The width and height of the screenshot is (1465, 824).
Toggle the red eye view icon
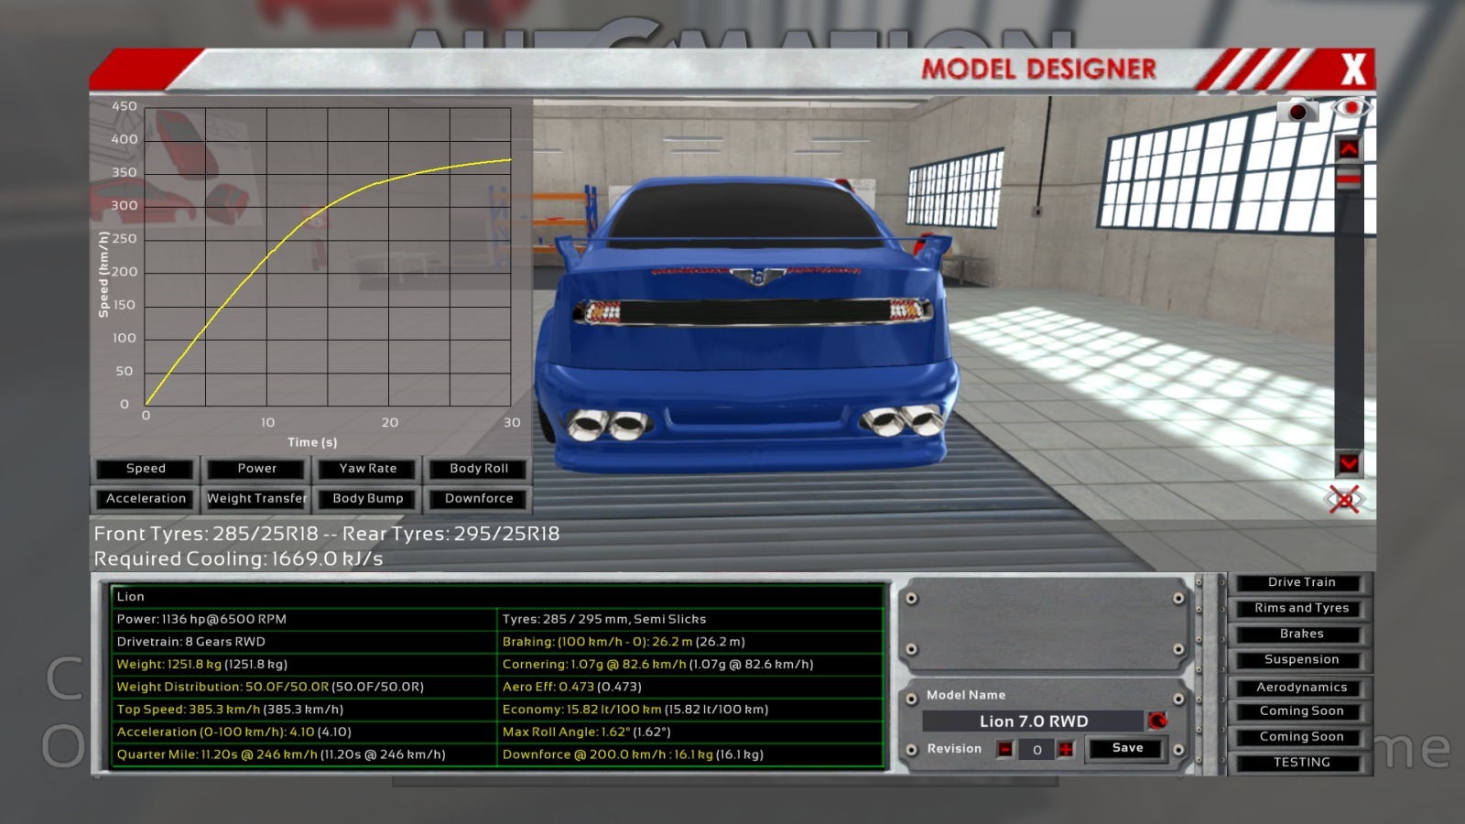(1351, 109)
